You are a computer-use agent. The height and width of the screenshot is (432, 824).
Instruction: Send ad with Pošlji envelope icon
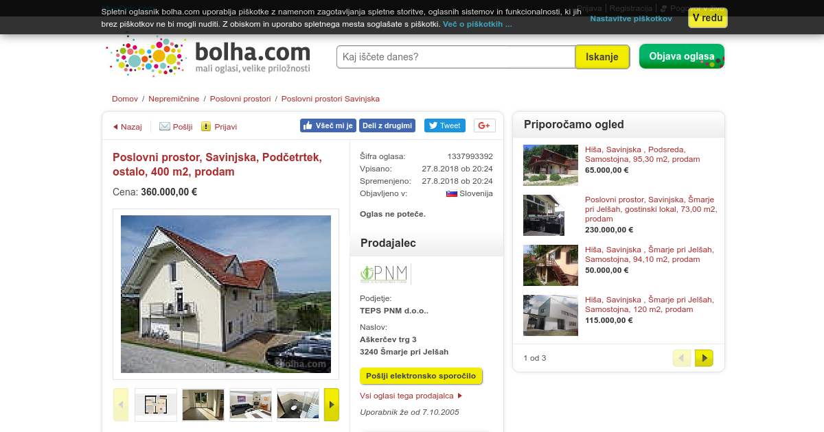click(176, 127)
